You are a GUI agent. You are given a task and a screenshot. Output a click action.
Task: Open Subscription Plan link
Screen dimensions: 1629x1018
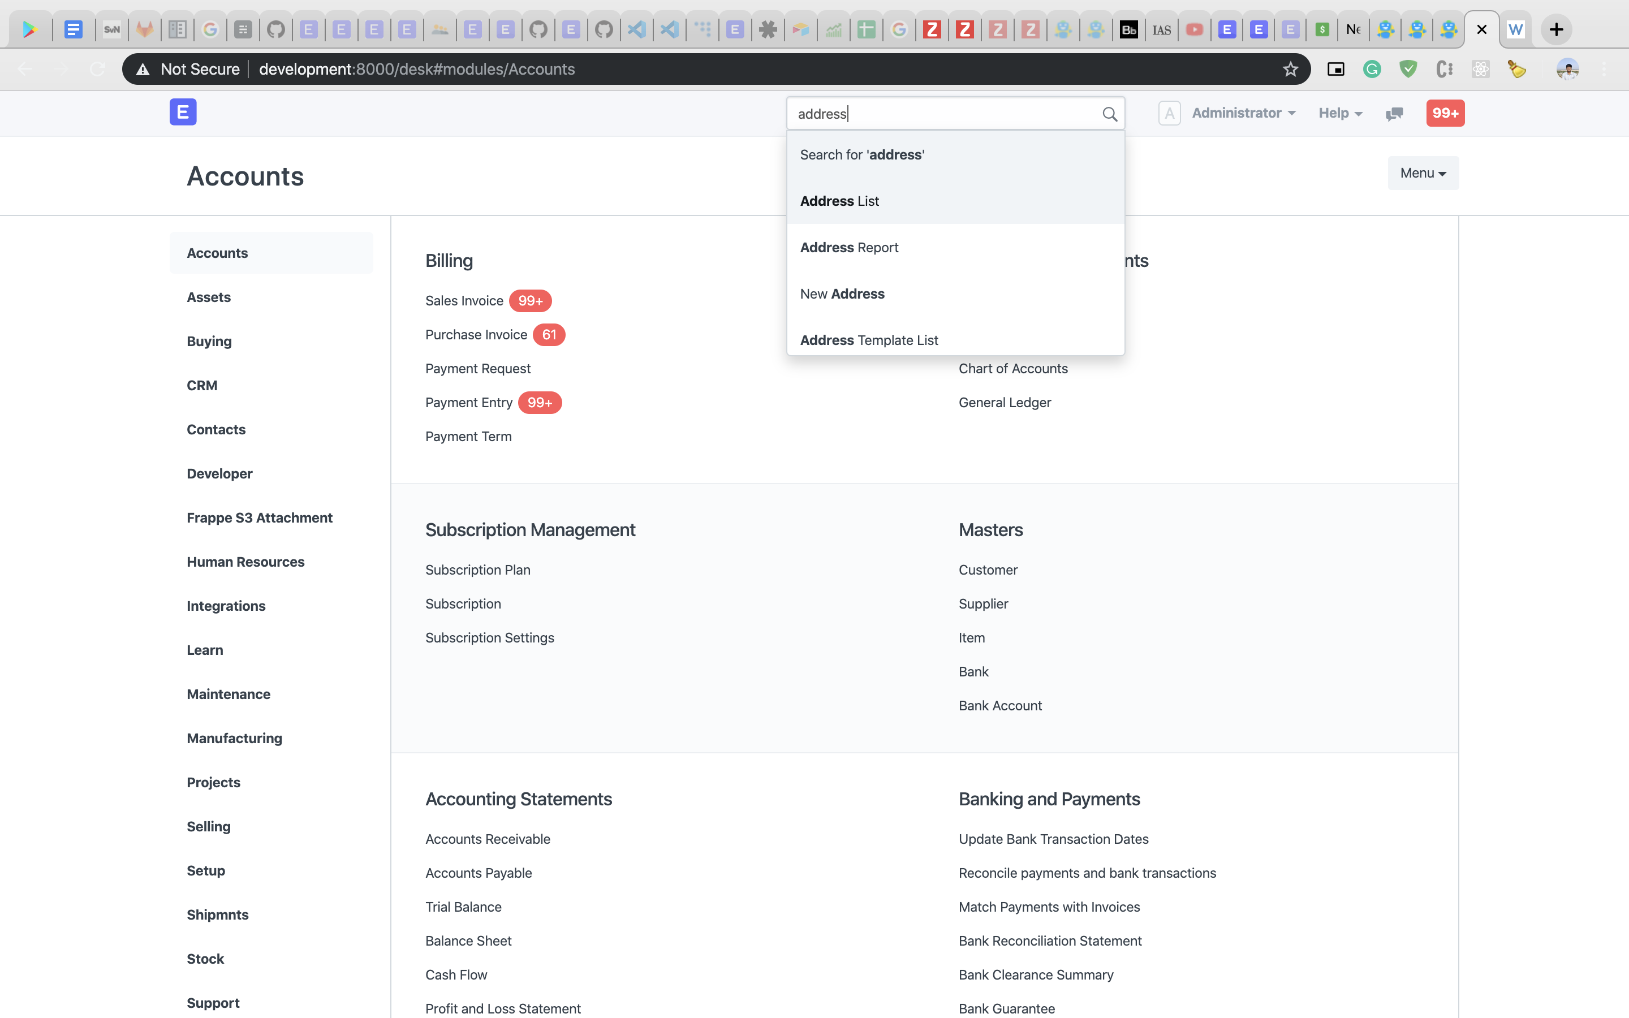(478, 570)
